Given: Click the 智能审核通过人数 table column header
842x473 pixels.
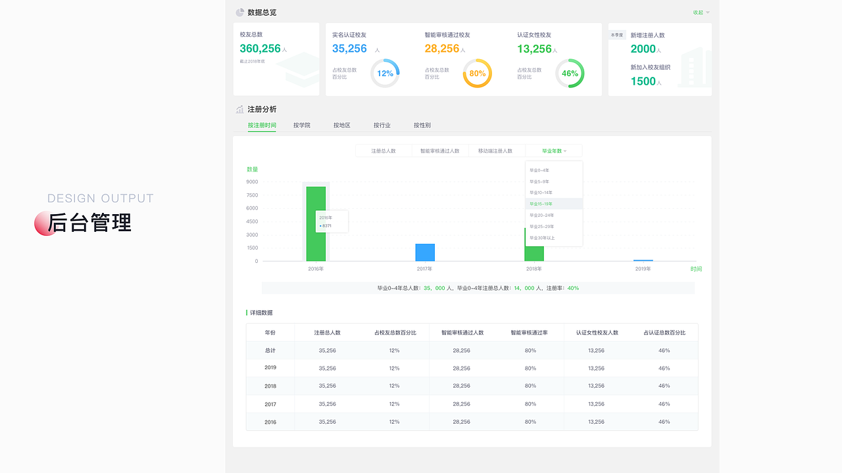Looking at the screenshot, I should pyautogui.click(x=462, y=332).
